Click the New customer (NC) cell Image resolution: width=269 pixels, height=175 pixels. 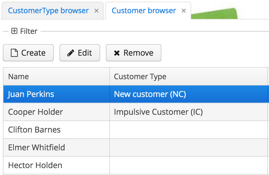pos(189,94)
